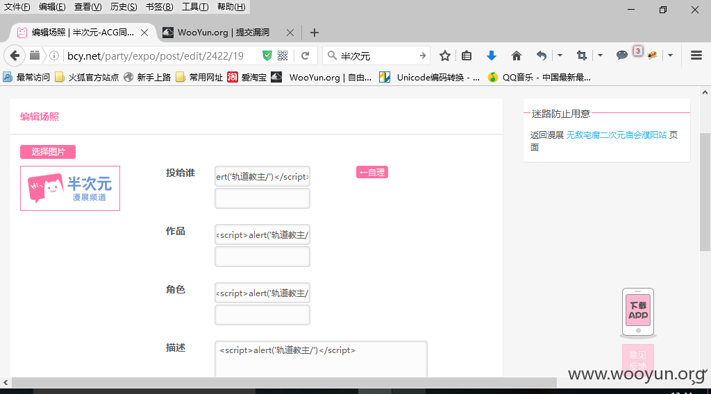Image resolution: width=711 pixels, height=394 pixels.
Task: Close the WooYun.org tab
Action: [290, 33]
